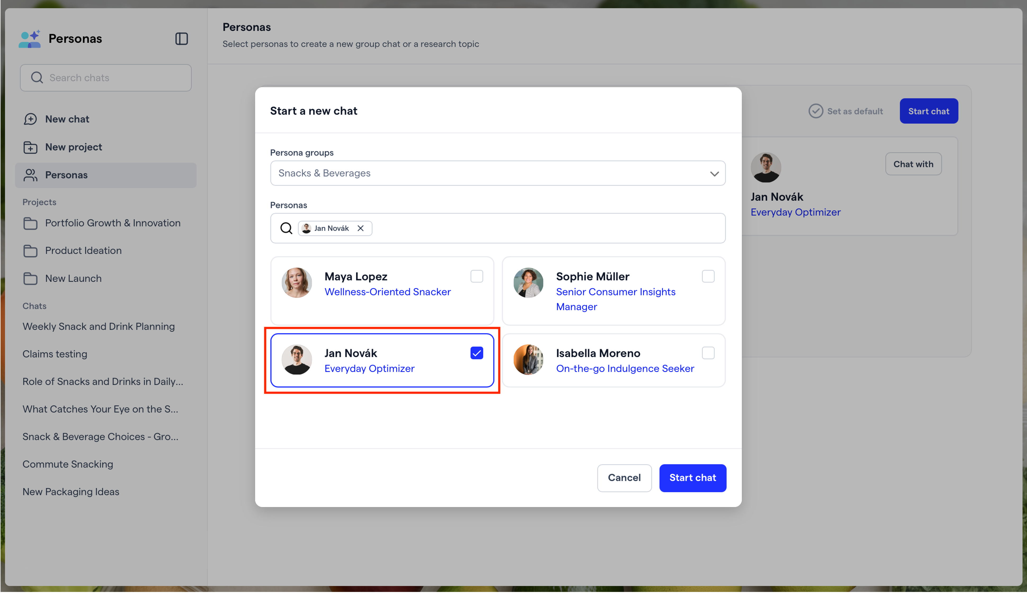Click Start chat in the dialog

click(692, 478)
